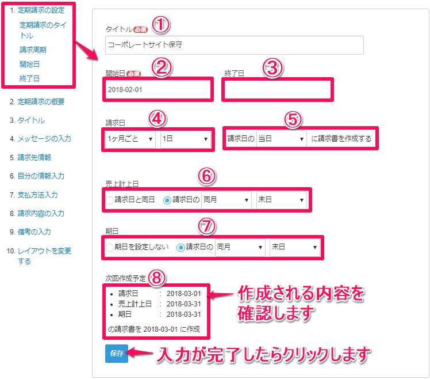This screenshot has width=430, height=379.
Task: Select 請求日と同日 radio for 売上計上日
Action: (x=110, y=200)
